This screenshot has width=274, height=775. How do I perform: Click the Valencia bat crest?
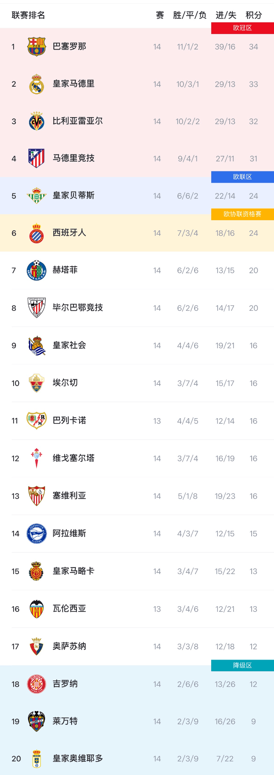[x=37, y=609]
